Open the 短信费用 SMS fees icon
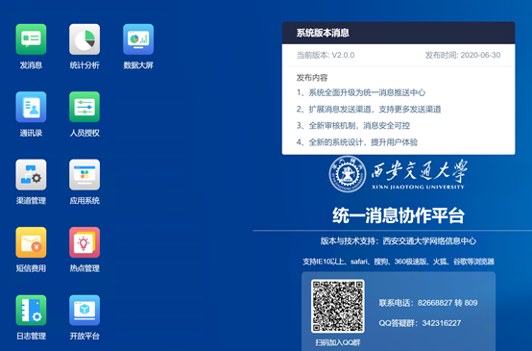The image size is (532, 351). [x=31, y=242]
